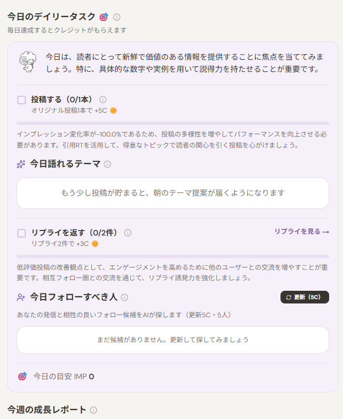Click the sparkle icon before 今日語れるテーマ

tap(21, 164)
